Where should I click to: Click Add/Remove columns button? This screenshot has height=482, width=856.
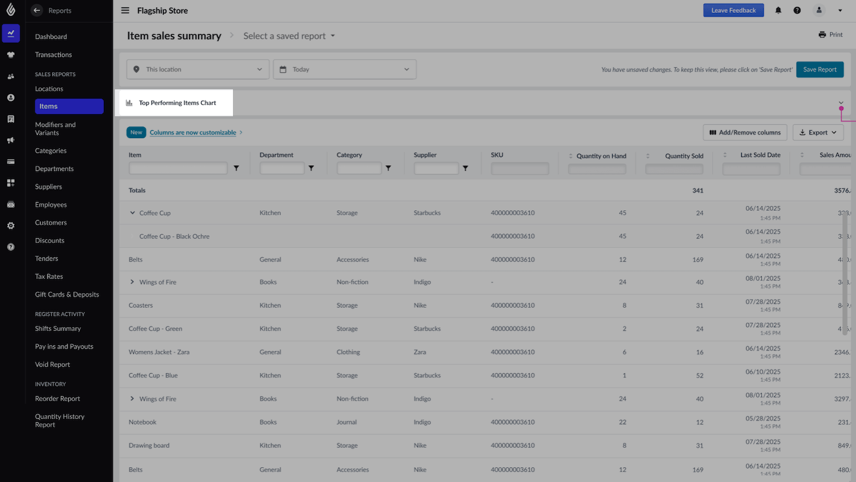(745, 132)
